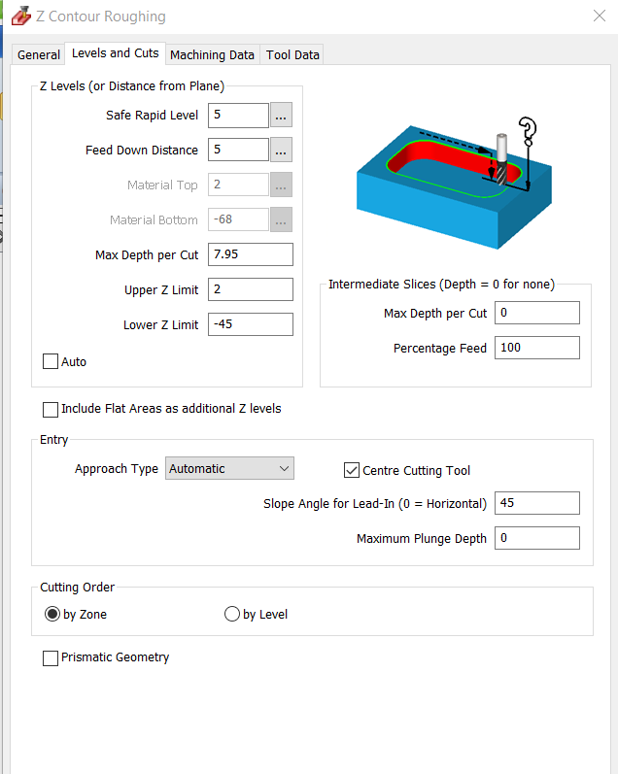Screen dimensions: 618x774
Task: Go to the Tool Data tab
Action: click(292, 55)
